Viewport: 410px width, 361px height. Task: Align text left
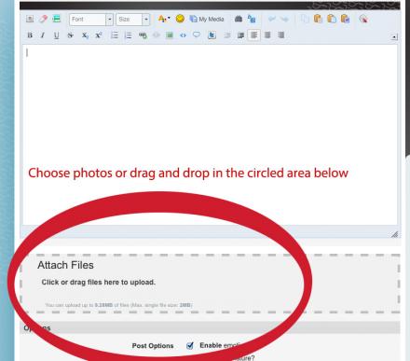[253, 35]
